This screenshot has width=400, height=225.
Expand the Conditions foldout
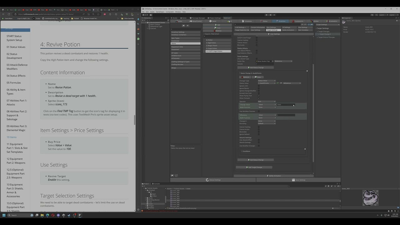pyautogui.click(x=246, y=151)
